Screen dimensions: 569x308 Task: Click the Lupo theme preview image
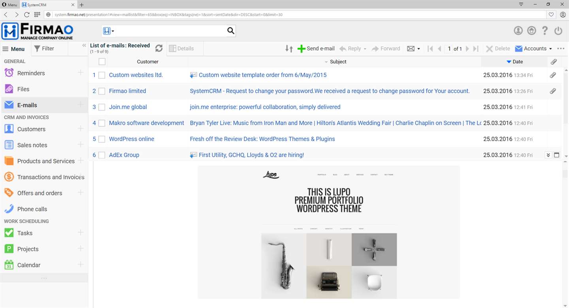point(329,232)
